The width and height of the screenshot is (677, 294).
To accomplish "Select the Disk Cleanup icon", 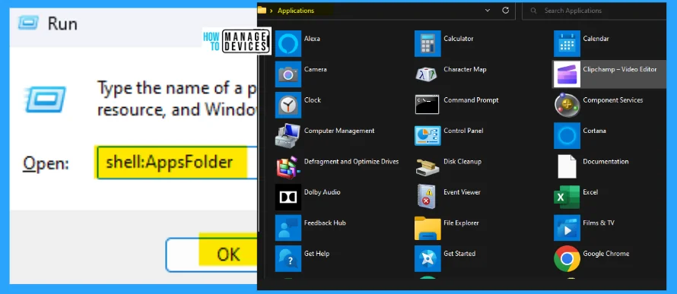I will coord(427,166).
